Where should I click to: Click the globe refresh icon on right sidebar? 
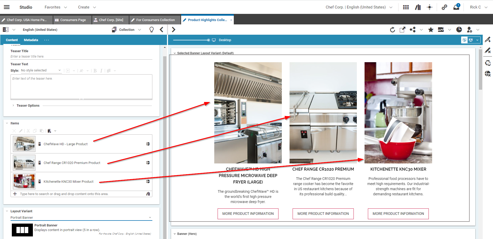488,63
